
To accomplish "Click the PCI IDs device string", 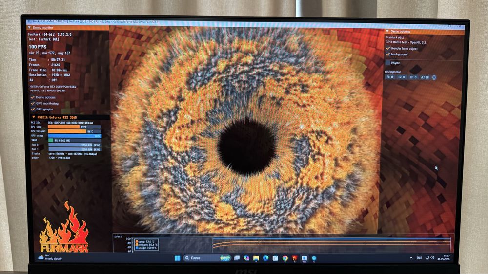I will (x=70, y=123).
